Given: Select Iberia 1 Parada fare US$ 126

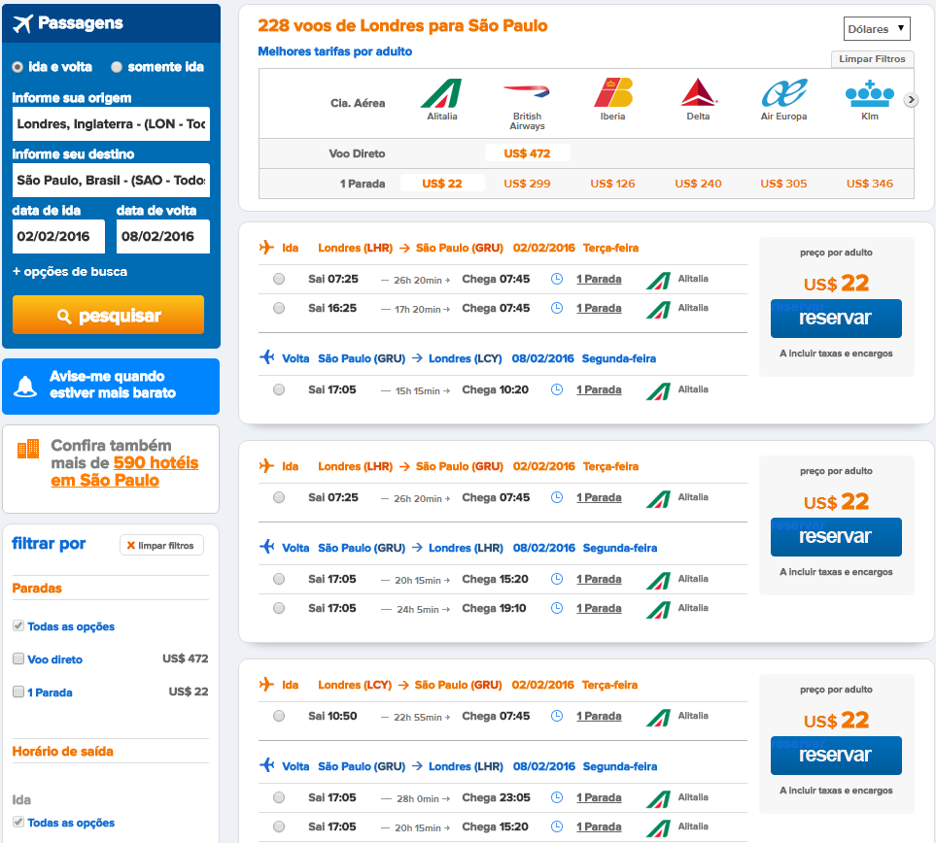Looking at the screenshot, I should [x=612, y=184].
